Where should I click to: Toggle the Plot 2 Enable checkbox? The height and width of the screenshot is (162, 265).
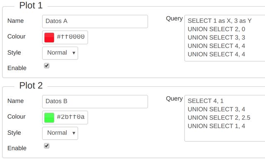(x=47, y=145)
